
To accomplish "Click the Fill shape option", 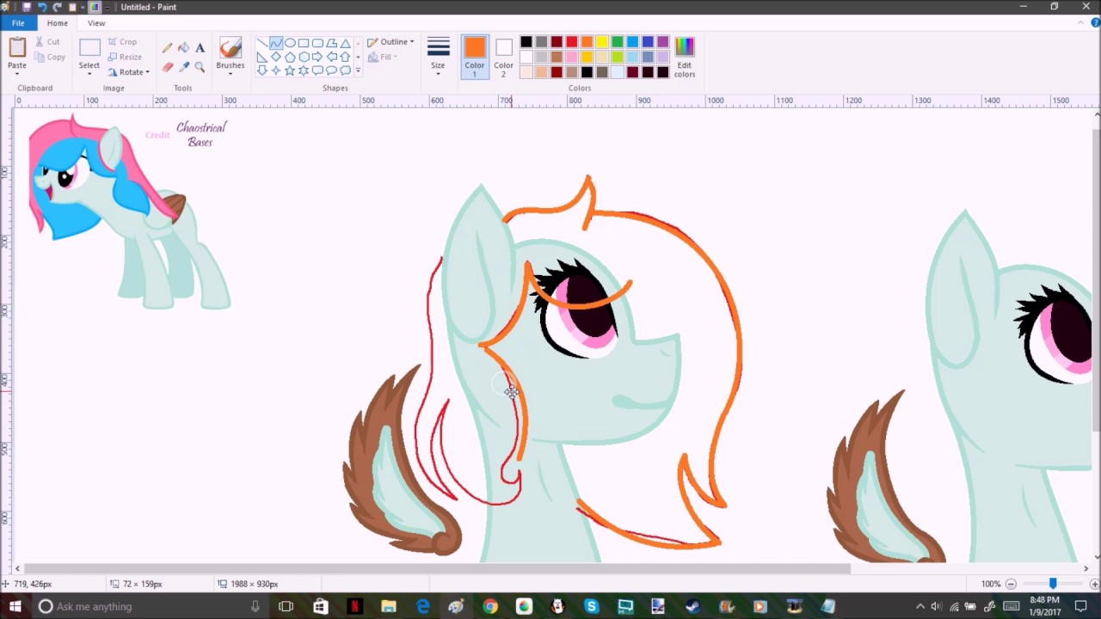I will click(x=382, y=57).
